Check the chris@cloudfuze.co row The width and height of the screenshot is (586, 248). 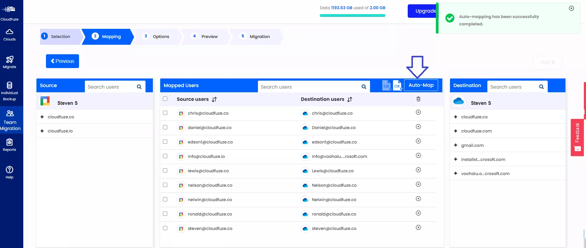coord(165,113)
